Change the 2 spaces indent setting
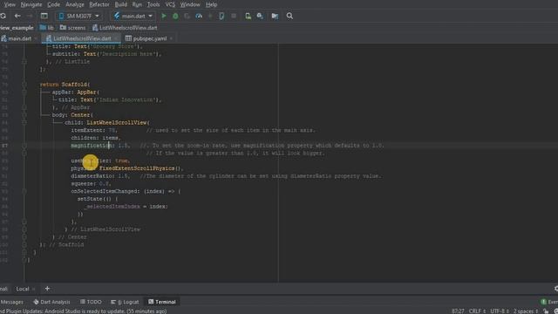Screen dimensions: 558x314 525,311
